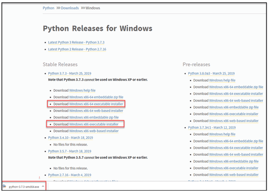
Task: Open the Python 3.5.7 - March 18, 2019 release
Action: pos(69,151)
